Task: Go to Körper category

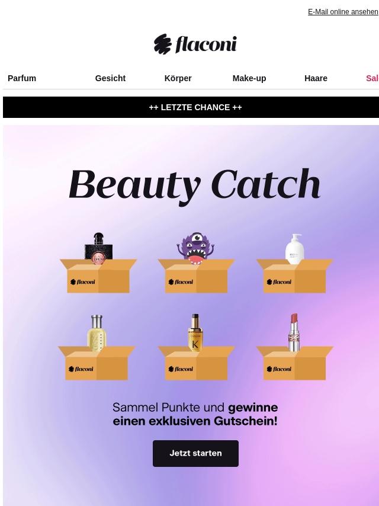Action: click(x=178, y=78)
